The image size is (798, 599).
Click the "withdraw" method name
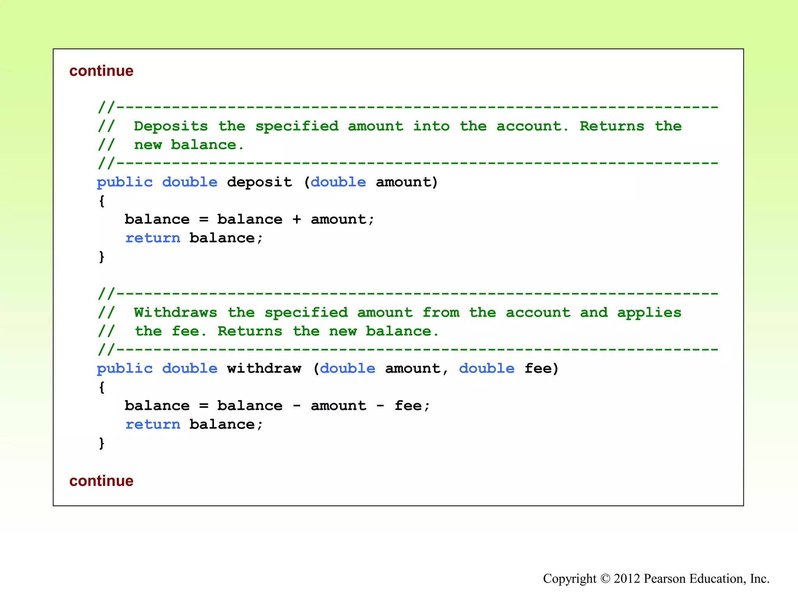(x=264, y=369)
